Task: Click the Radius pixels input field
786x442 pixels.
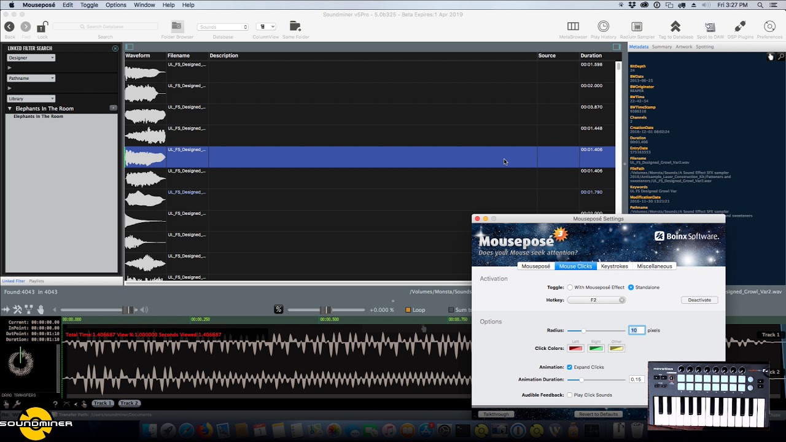Action: 637,330
